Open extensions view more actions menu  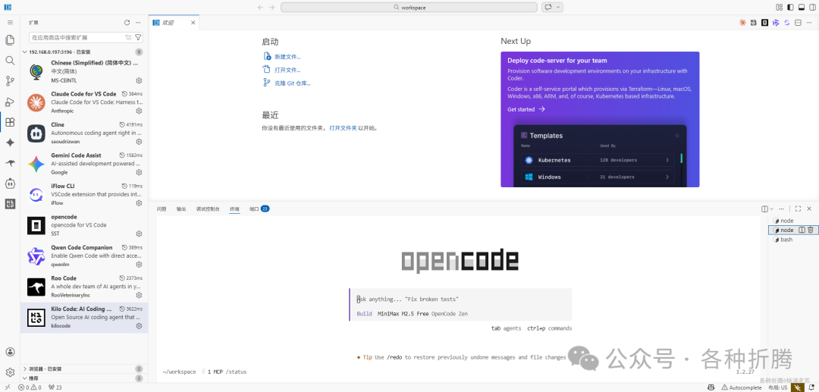tap(138, 23)
